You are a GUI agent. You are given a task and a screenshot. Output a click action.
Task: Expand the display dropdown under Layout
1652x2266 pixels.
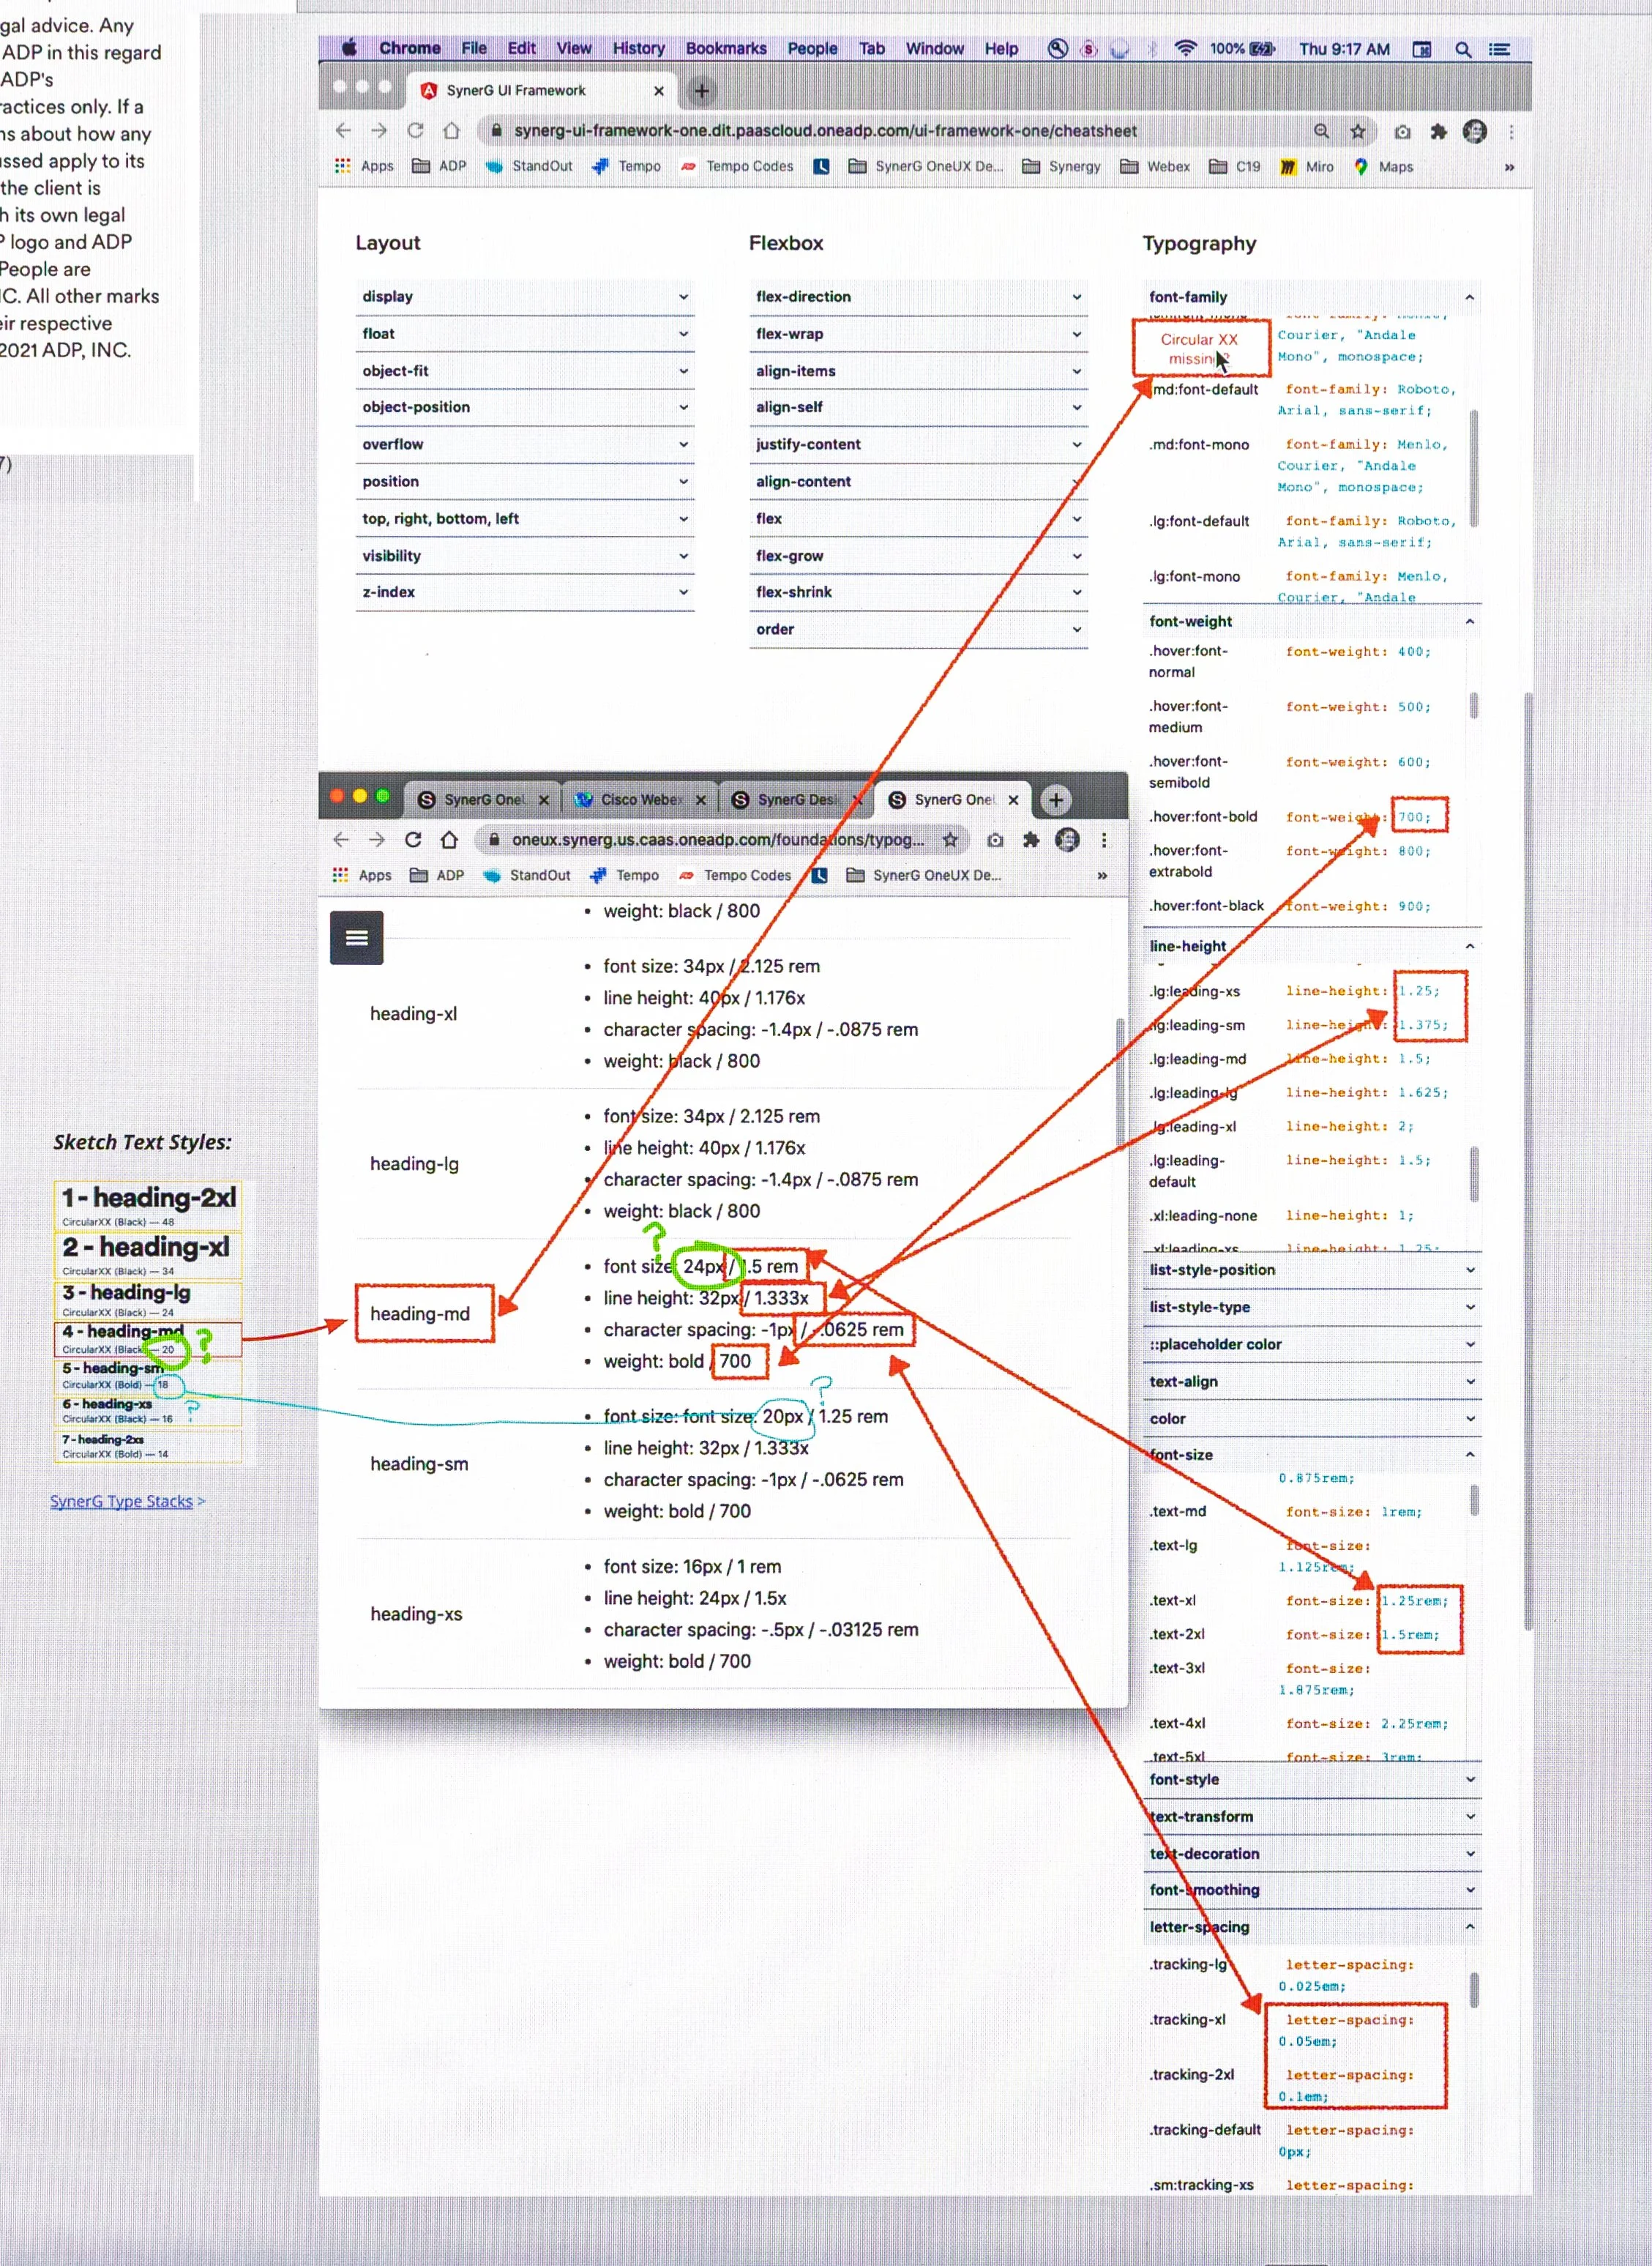point(525,296)
